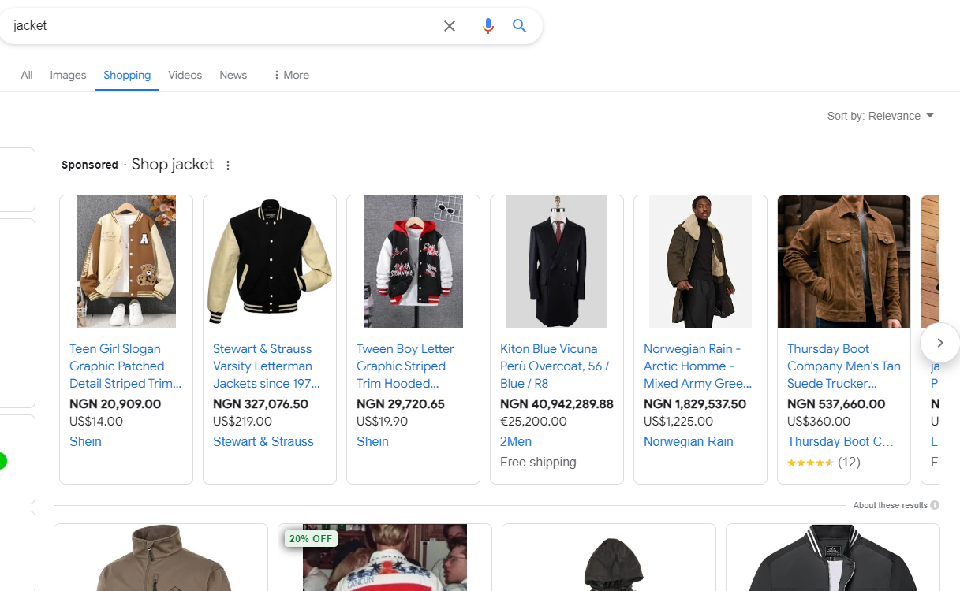This screenshot has width=960, height=591.
Task: Switch to the All tab
Action: pyautogui.click(x=27, y=75)
